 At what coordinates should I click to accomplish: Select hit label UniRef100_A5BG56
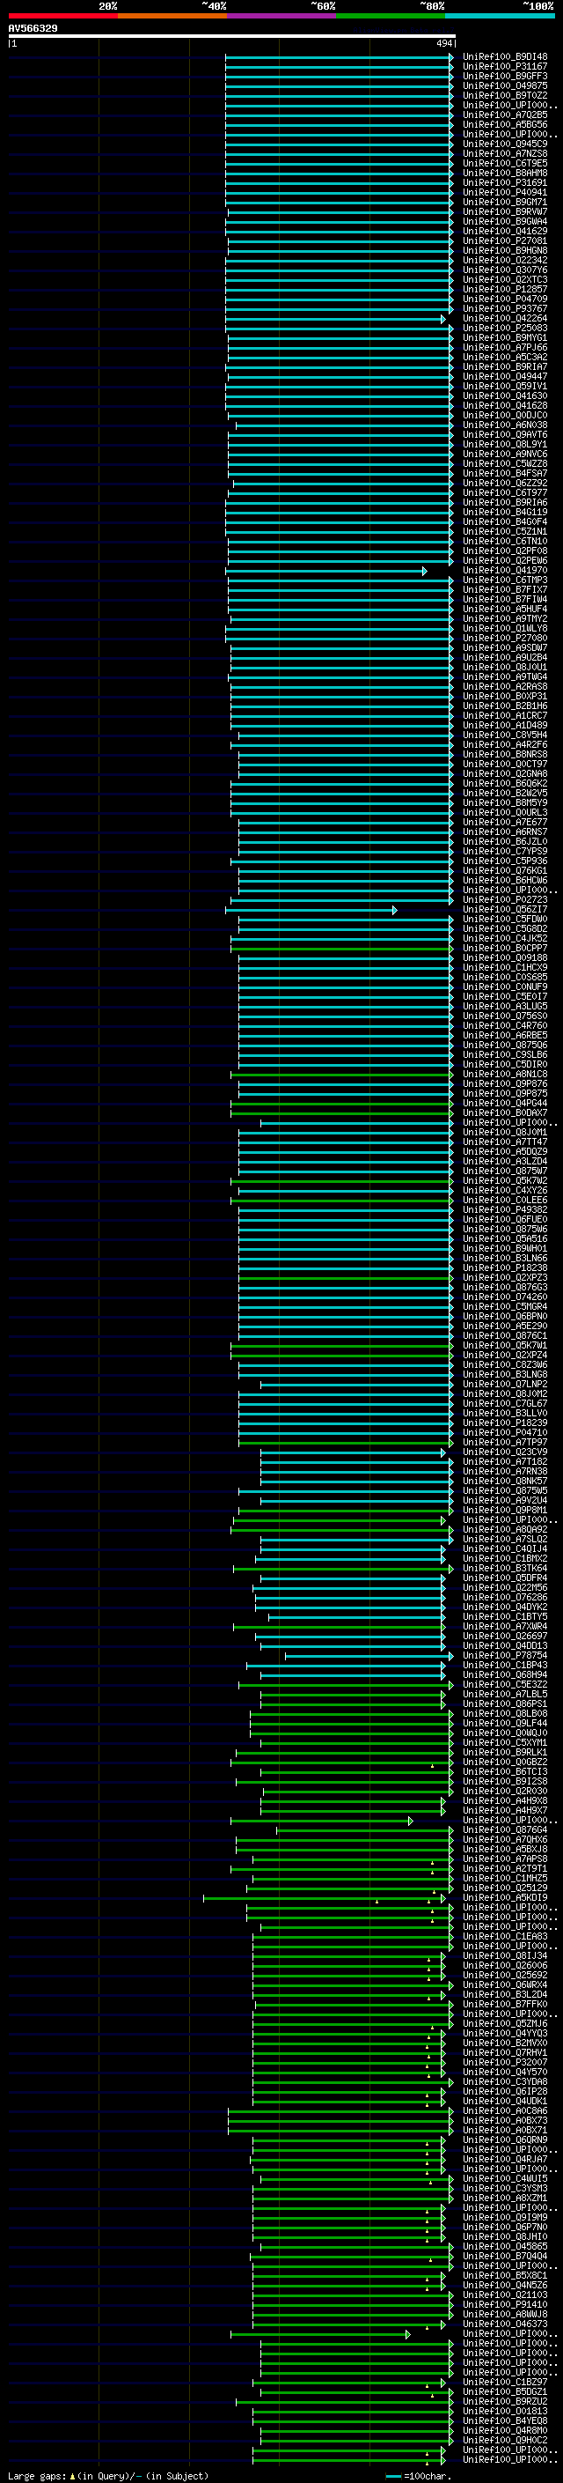[x=505, y=124]
